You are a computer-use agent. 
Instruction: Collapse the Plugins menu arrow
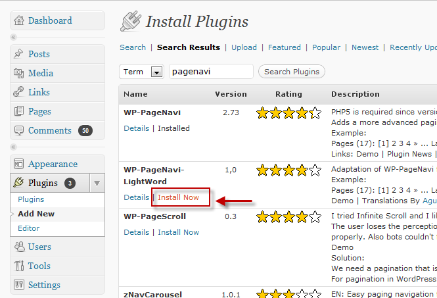click(97, 183)
